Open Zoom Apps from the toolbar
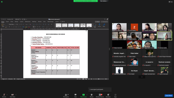This screenshot has height=98, width=174. pyautogui.click(x=115, y=95)
